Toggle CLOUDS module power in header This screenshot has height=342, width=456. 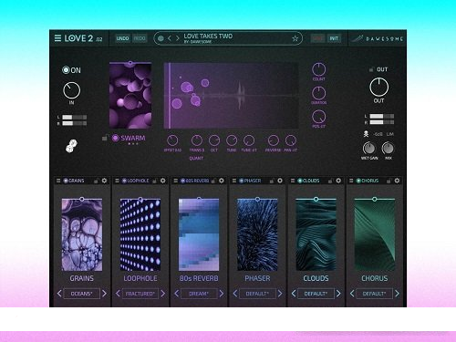point(300,181)
